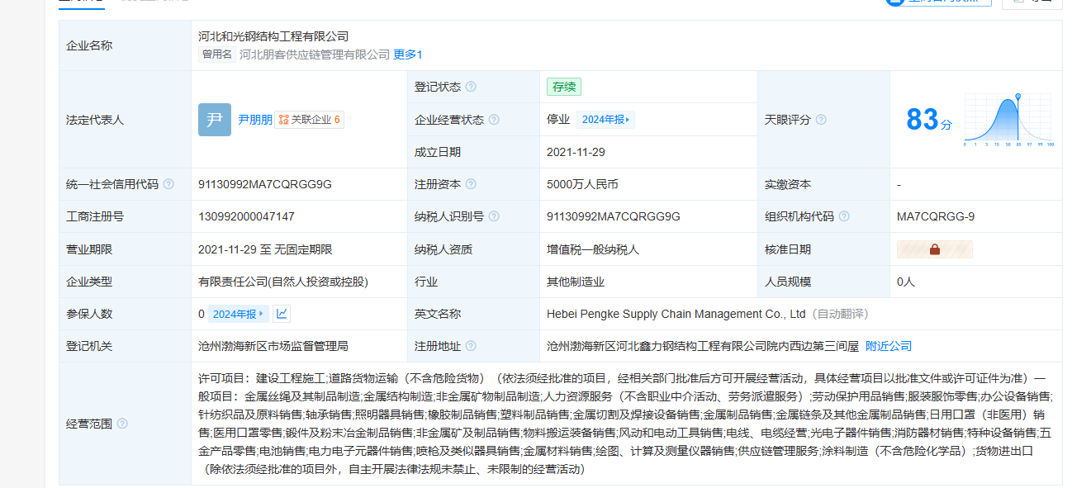The image size is (1072, 488).
Task: Click credit code 91130992MA7CQRGG9G under 统一社会信用代码
Action: pos(265,184)
